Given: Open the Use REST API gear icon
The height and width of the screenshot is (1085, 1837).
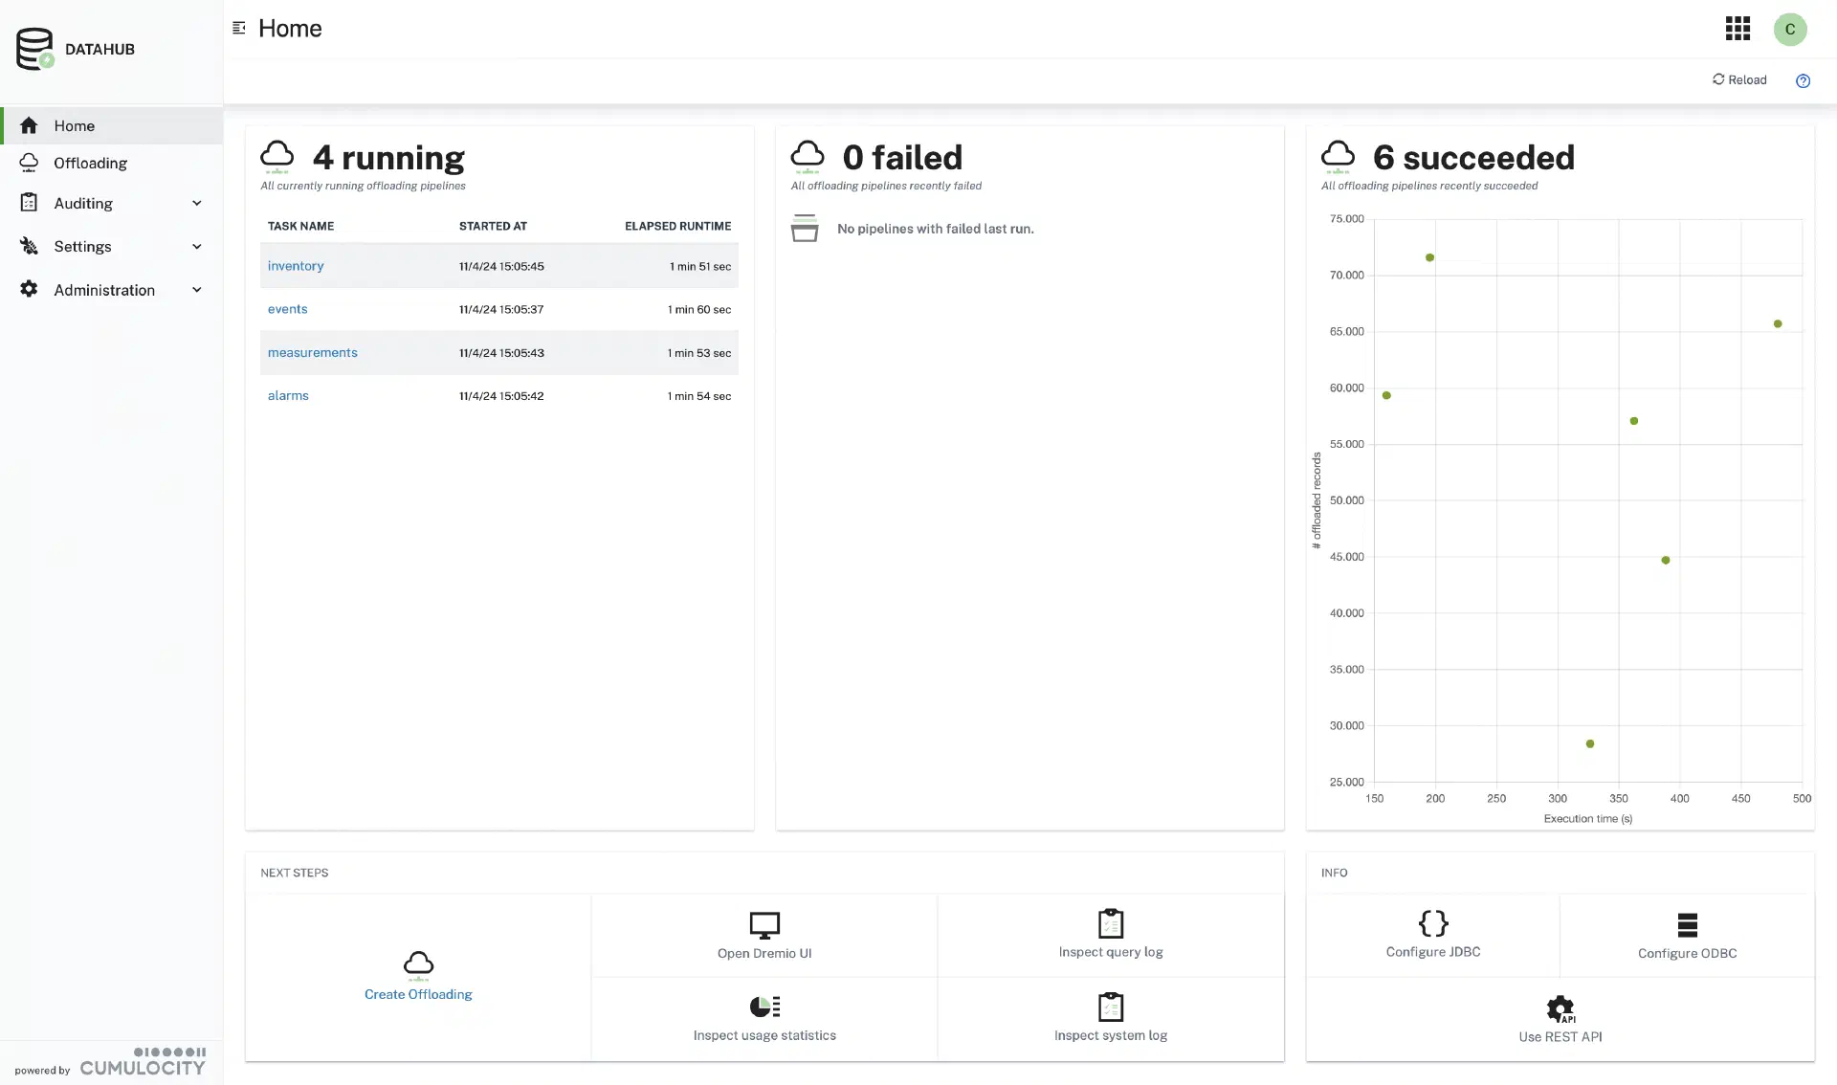Looking at the screenshot, I should pos(1560,1008).
